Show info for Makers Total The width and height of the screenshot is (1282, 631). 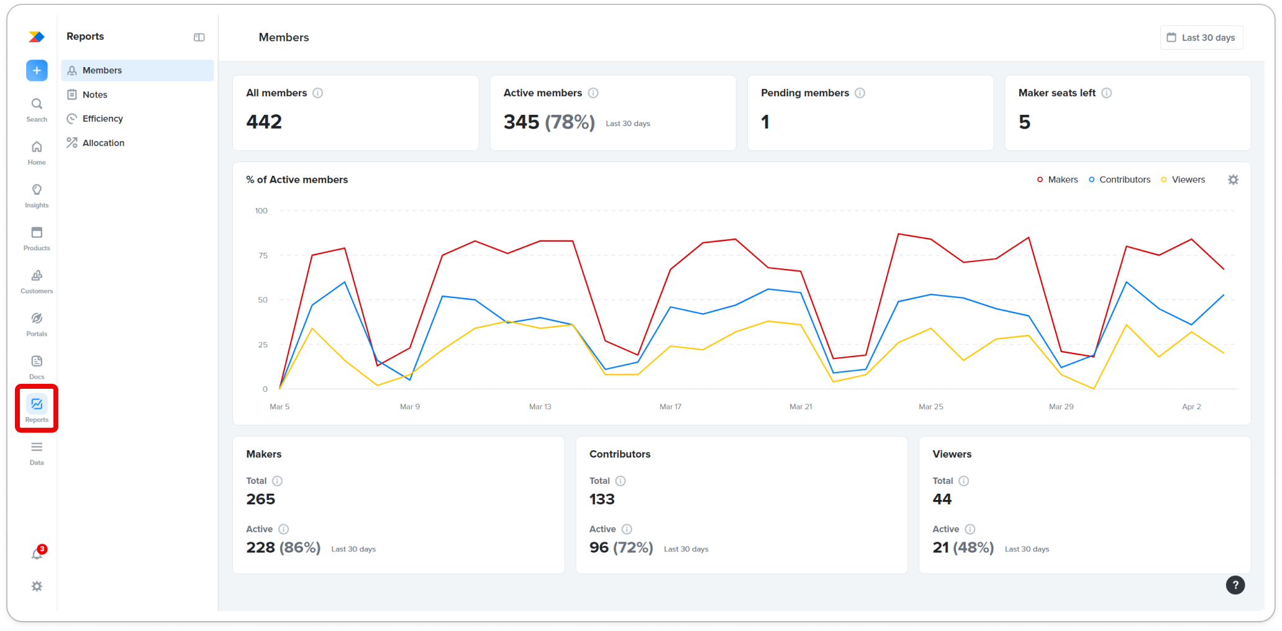[277, 481]
